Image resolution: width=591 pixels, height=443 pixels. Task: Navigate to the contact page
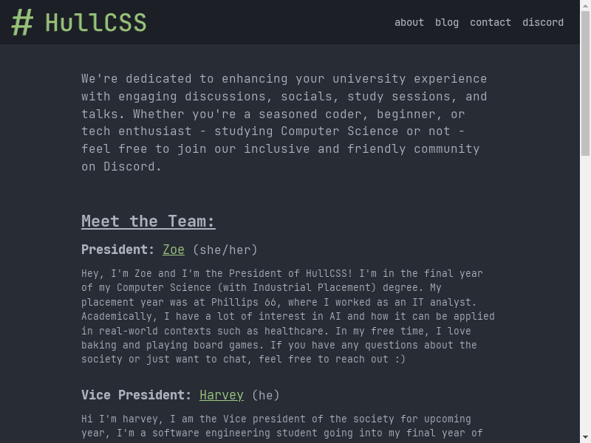[x=491, y=22]
